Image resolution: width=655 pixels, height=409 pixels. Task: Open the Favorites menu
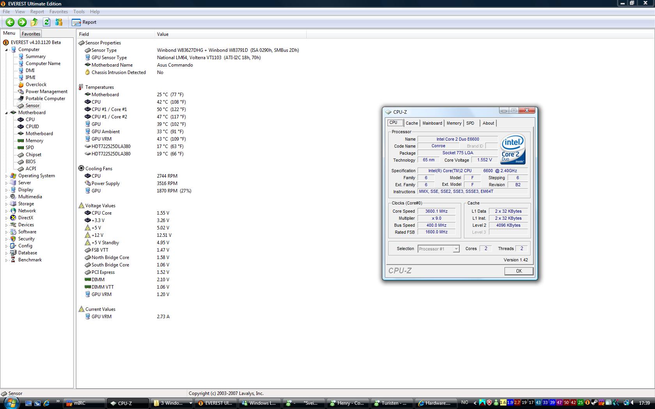(x=58, y=12)
